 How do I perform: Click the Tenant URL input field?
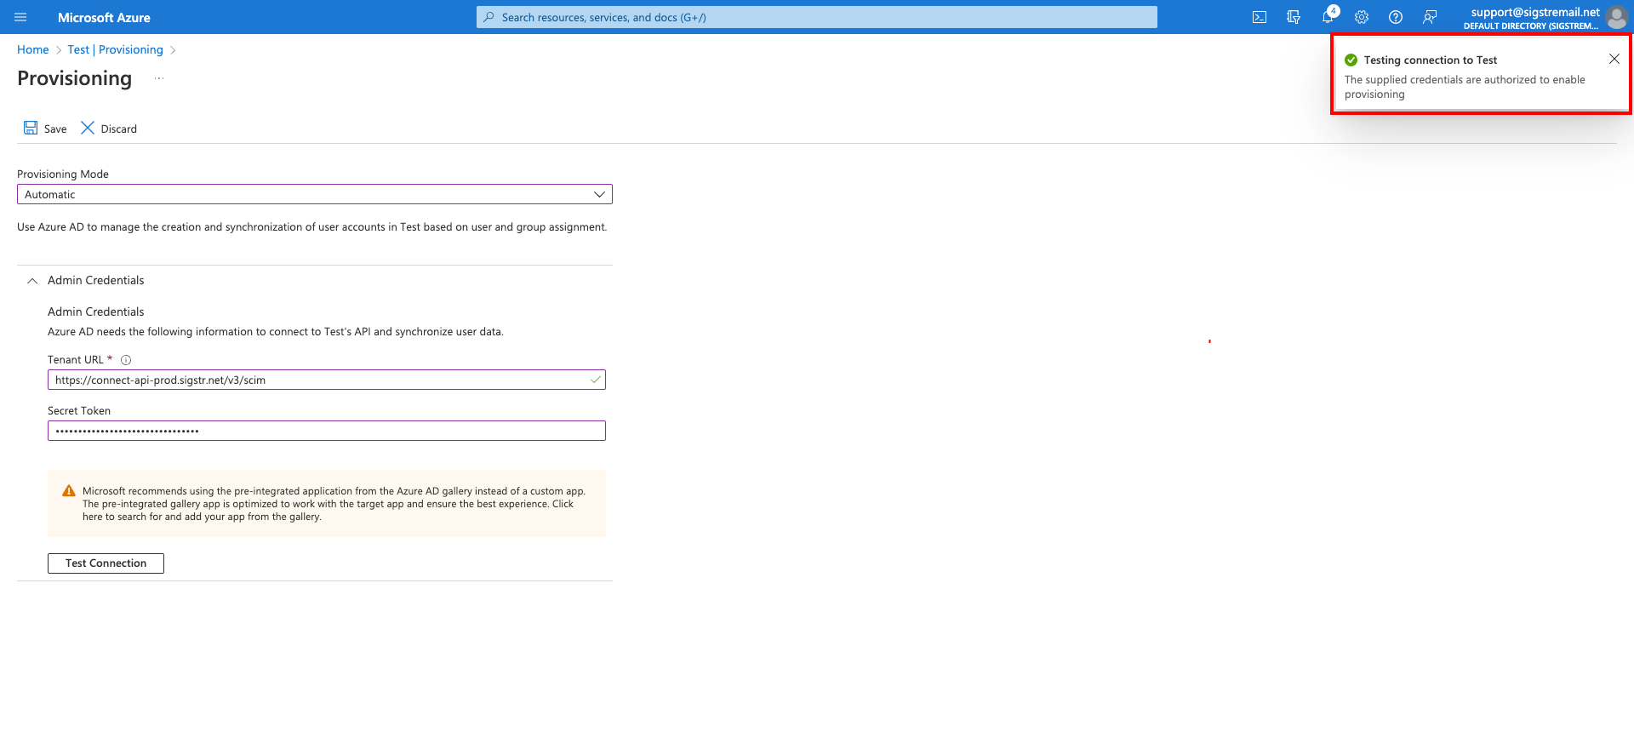coord(327,380)
